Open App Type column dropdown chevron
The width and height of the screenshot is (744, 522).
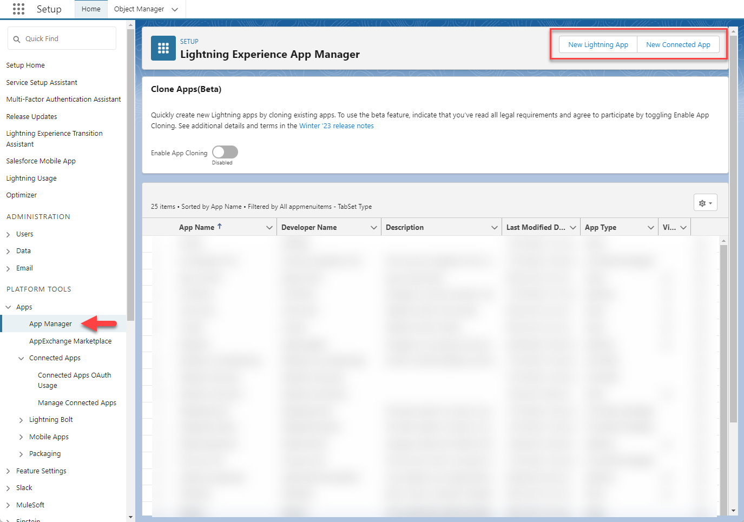click(x=651, y=228)
